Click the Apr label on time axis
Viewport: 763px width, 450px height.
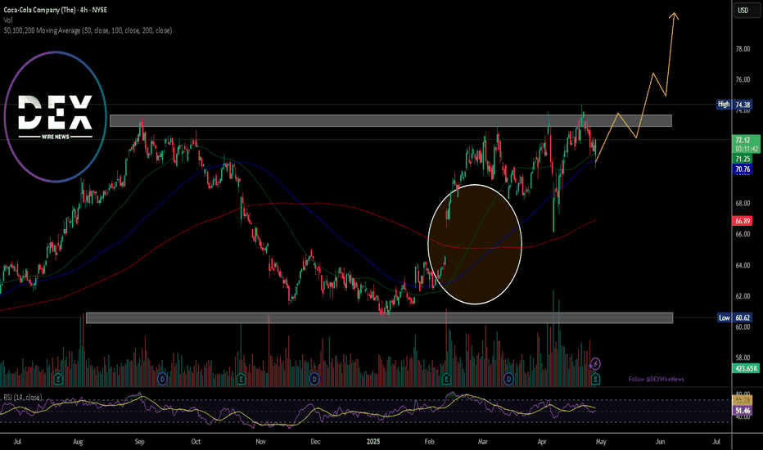coord(542,442)
